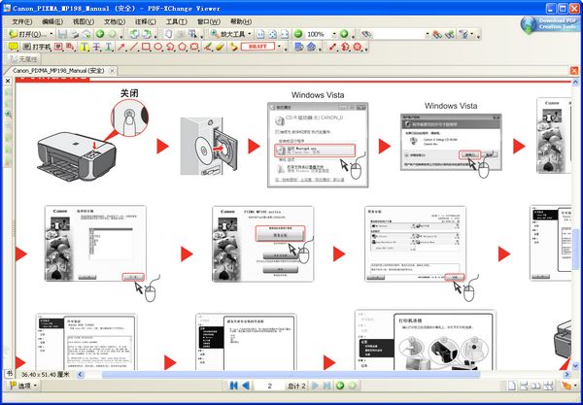
Task: Click the rotate counterclockwise icon
Action: point(134,34)
